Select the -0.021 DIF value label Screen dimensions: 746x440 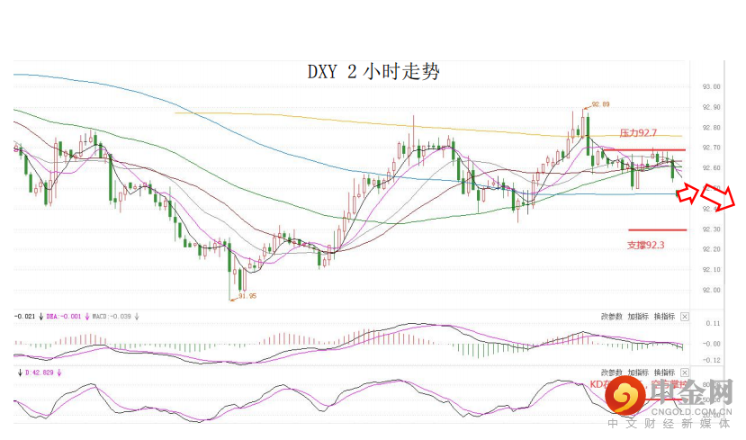[24, 317]
